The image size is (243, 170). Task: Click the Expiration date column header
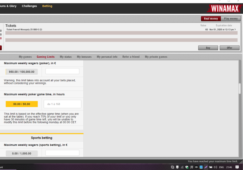[224, 25]
